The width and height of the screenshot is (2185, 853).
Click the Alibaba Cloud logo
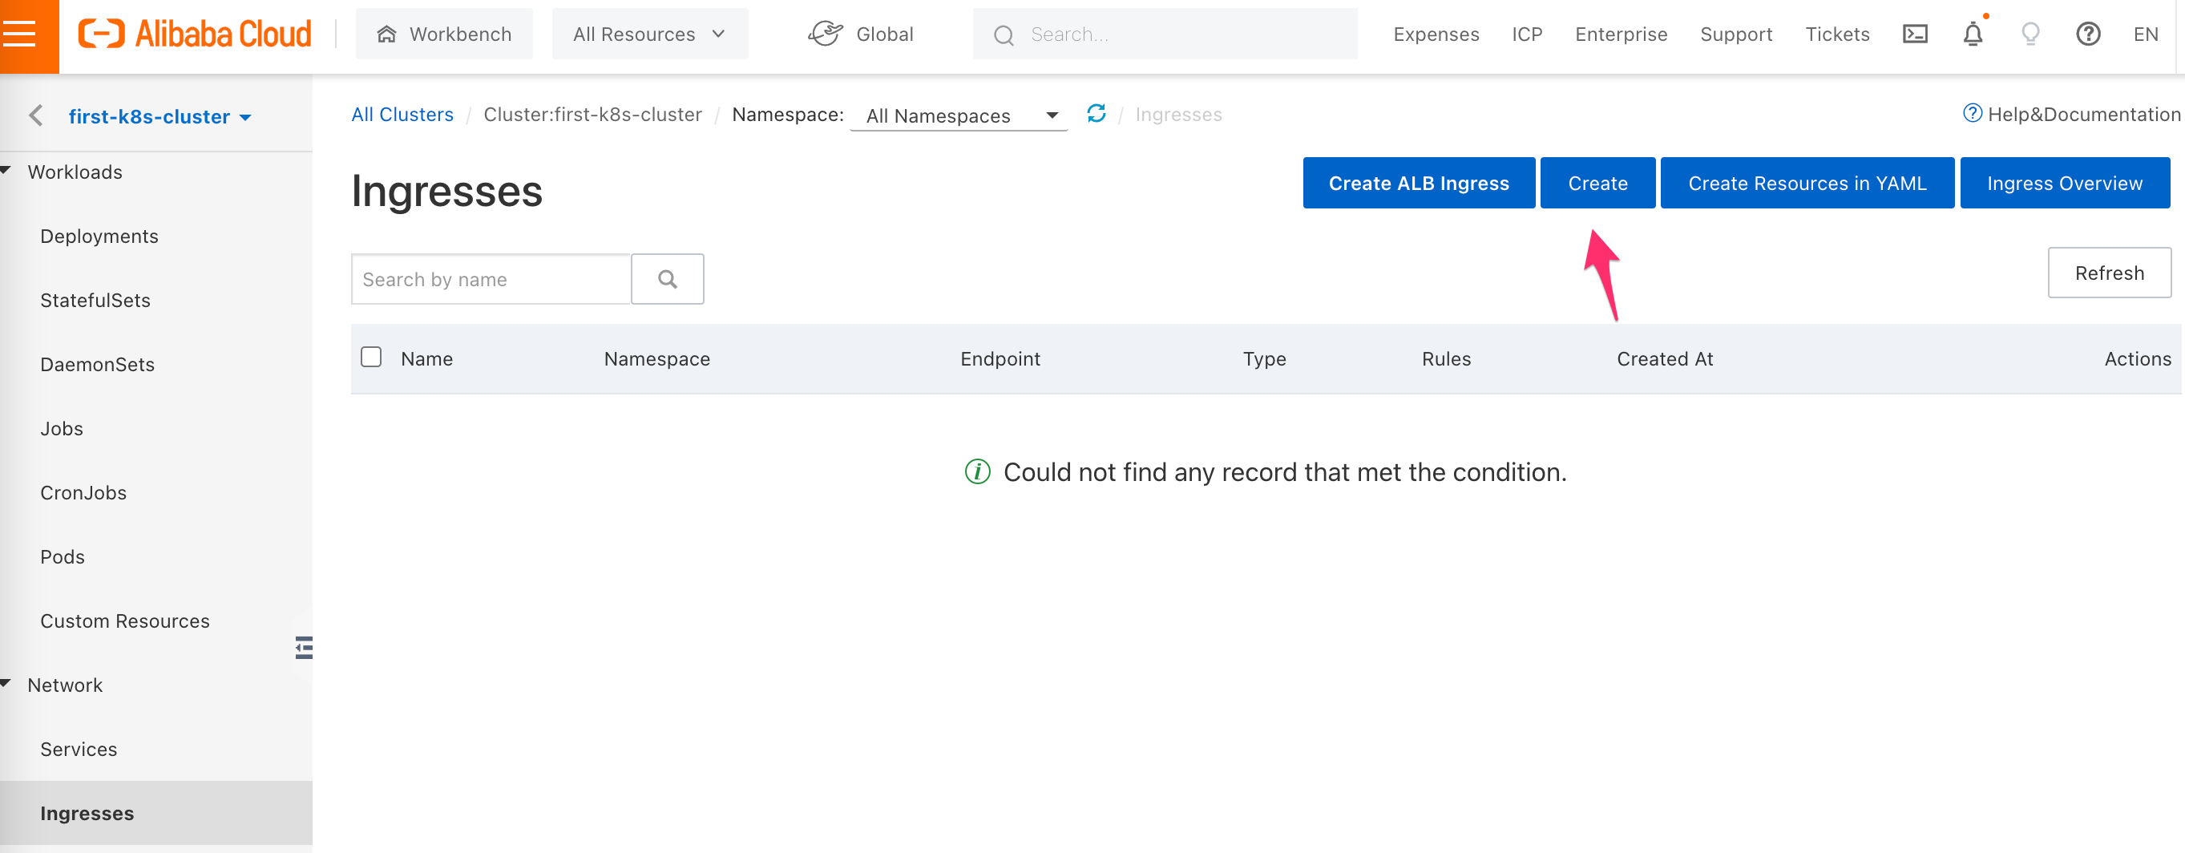coord(195,34)
